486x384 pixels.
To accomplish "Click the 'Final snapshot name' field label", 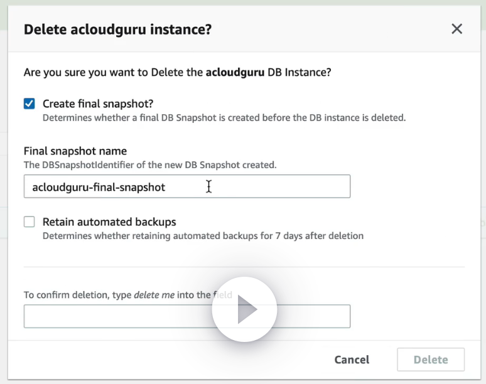I will 75,151.
